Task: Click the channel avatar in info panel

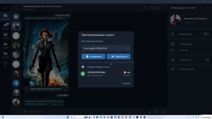Action: (175, 20)
